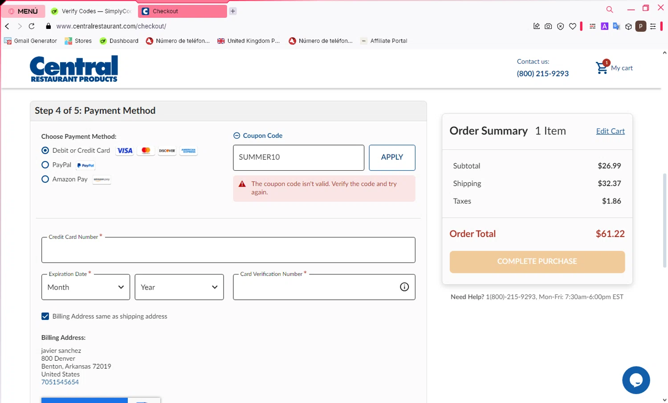The width and height of the screenshot is (668, 403).
Task: Click the striped red lines extension icon
Action: click(x=592, y=26)
